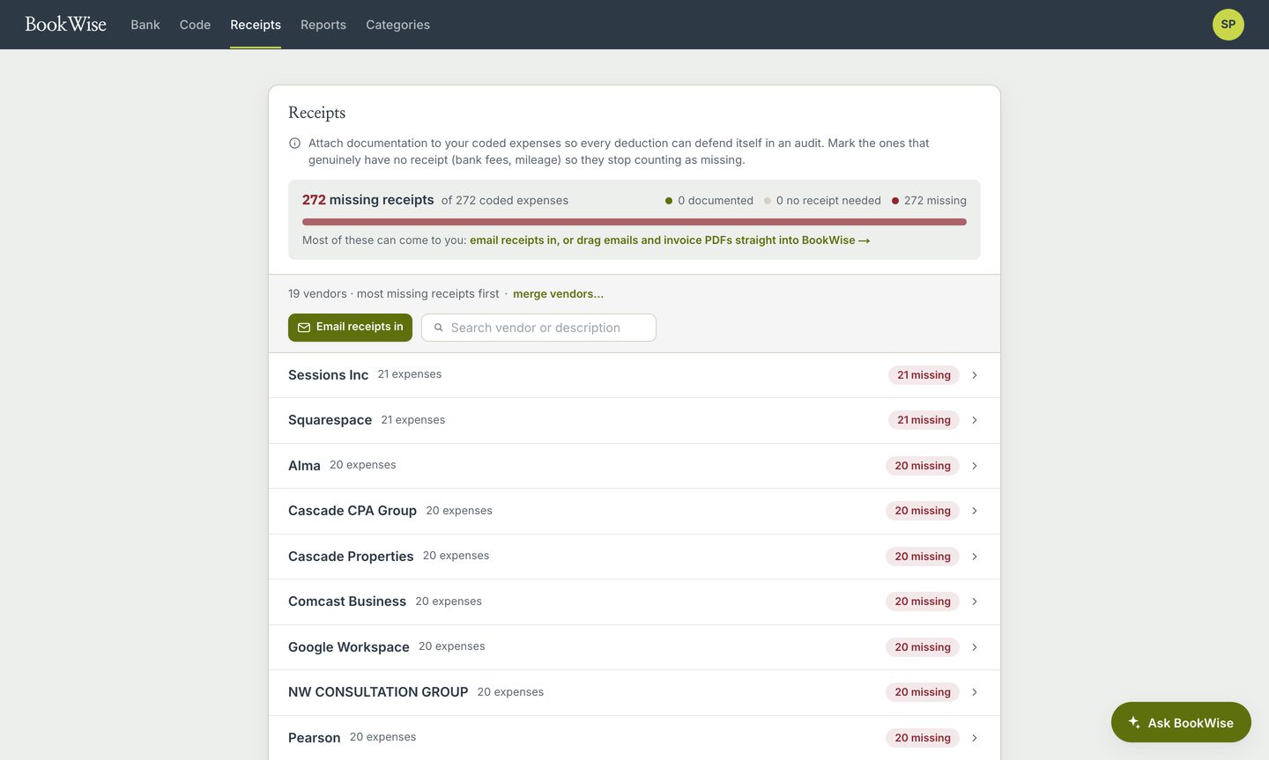The image size is (1269, 760).
Task: Click the BookWise logo
Action: 65,25
